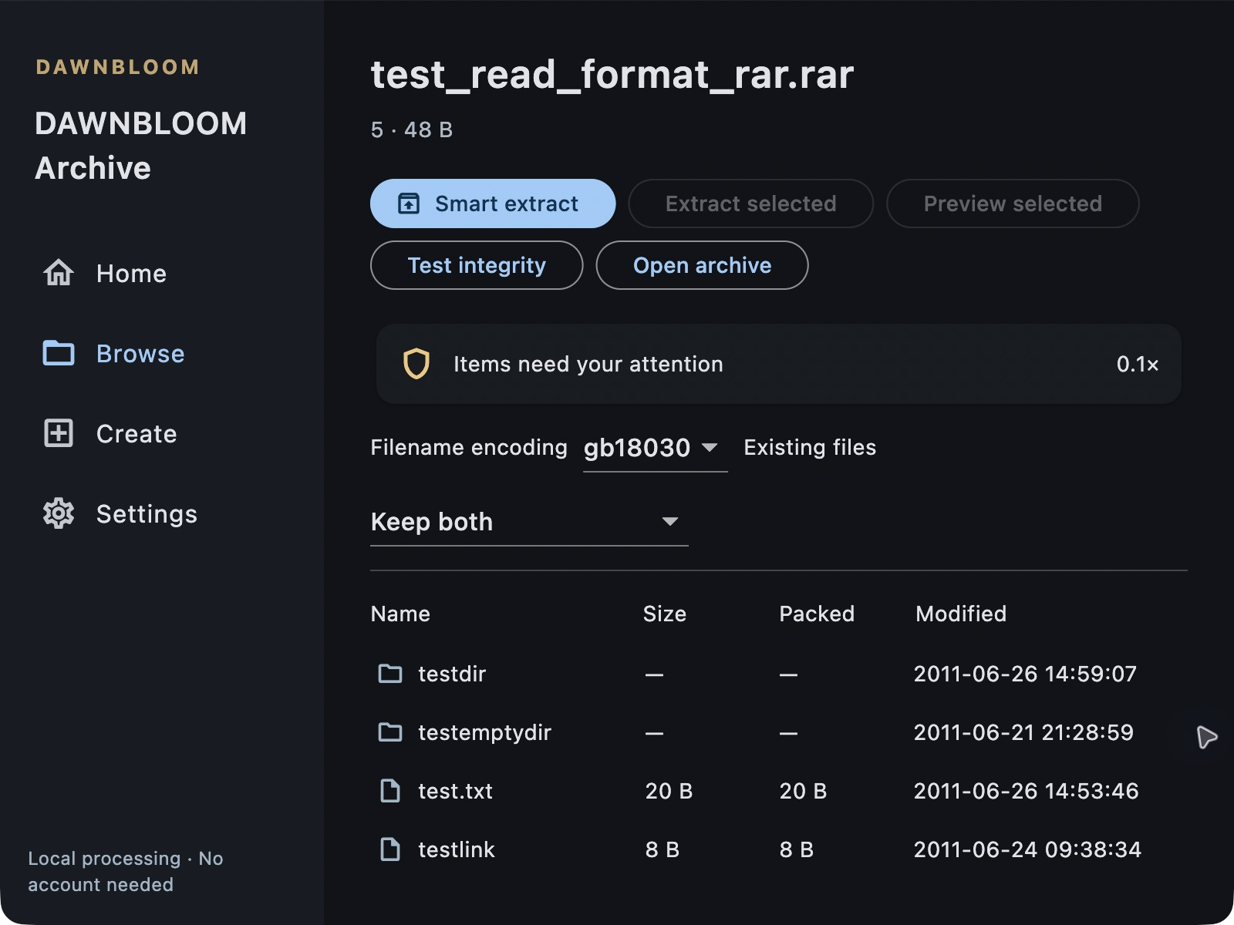The height and width of the screenshot is (925, 1234).
Task: Click the shield warning icon
Action: click(416, 364)
